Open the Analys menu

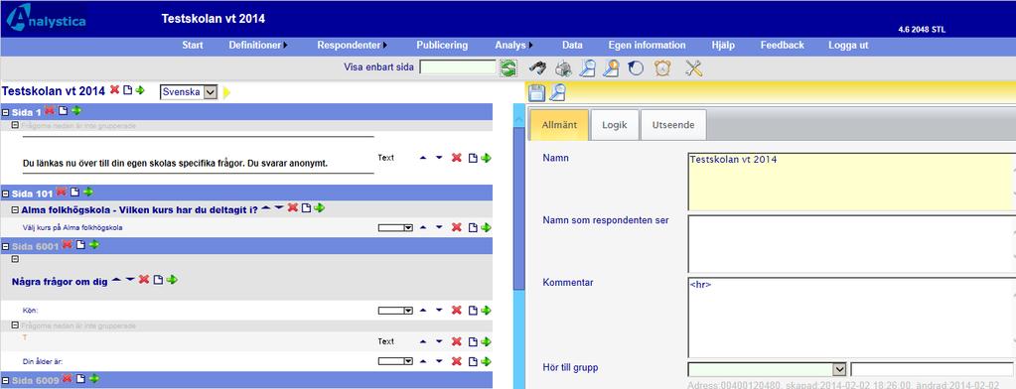(513, 46)
